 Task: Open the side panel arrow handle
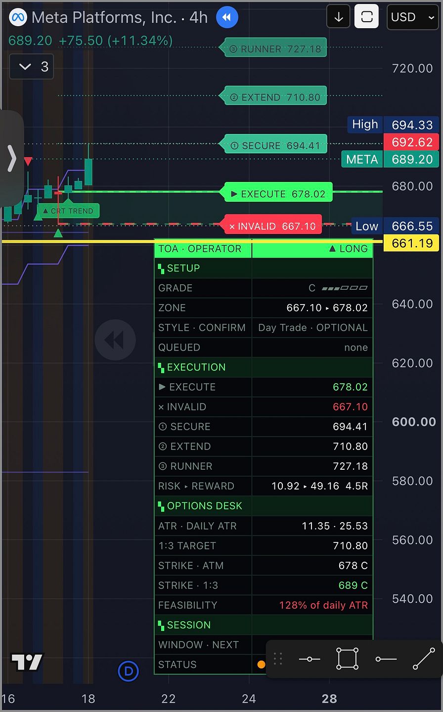click(12, 158)
